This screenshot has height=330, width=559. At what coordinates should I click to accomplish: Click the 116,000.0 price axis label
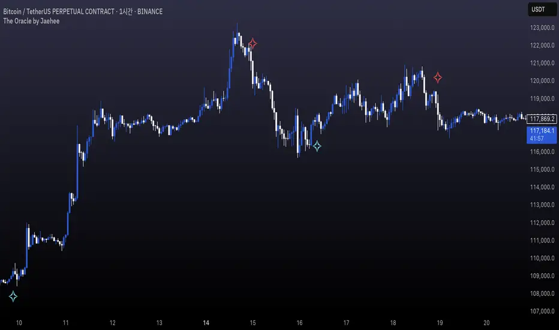pos(542,152)
